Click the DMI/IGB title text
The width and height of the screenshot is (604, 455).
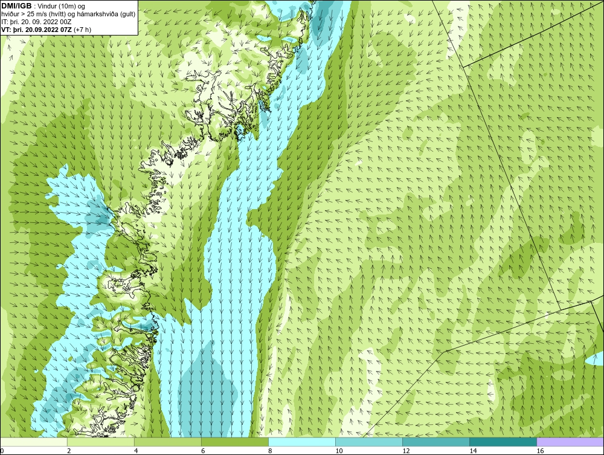(16, 6)
